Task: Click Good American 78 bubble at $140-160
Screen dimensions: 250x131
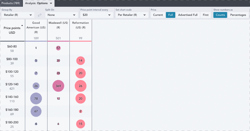Action: [x=36, y=98]
